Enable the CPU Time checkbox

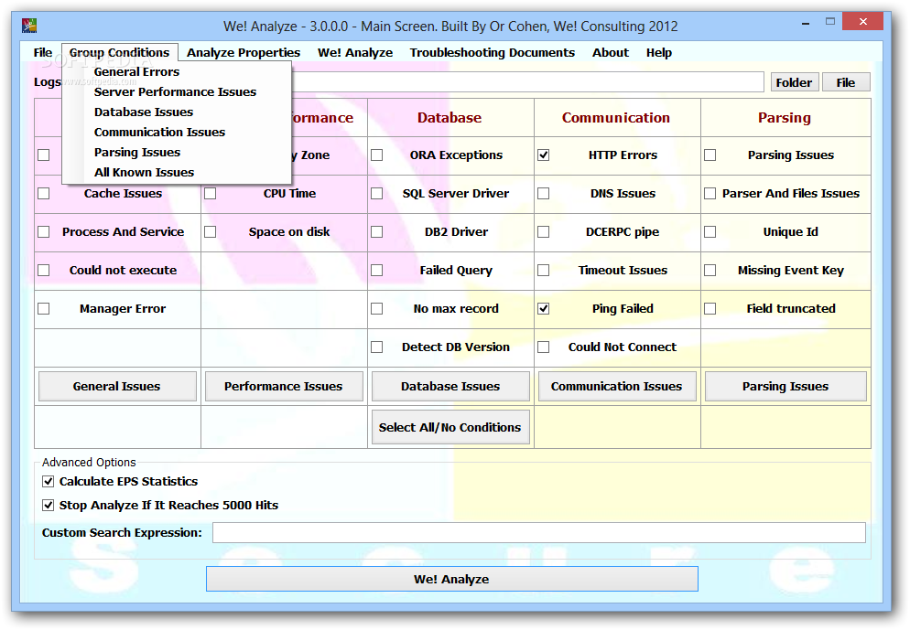[x=210, y=194]
